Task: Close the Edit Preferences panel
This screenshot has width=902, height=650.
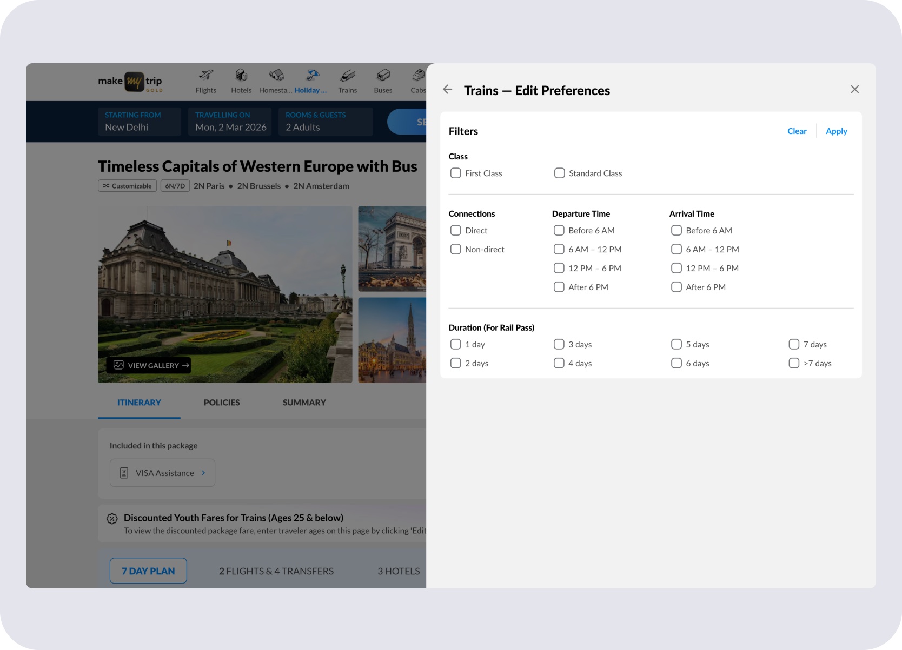Action: 854,89
